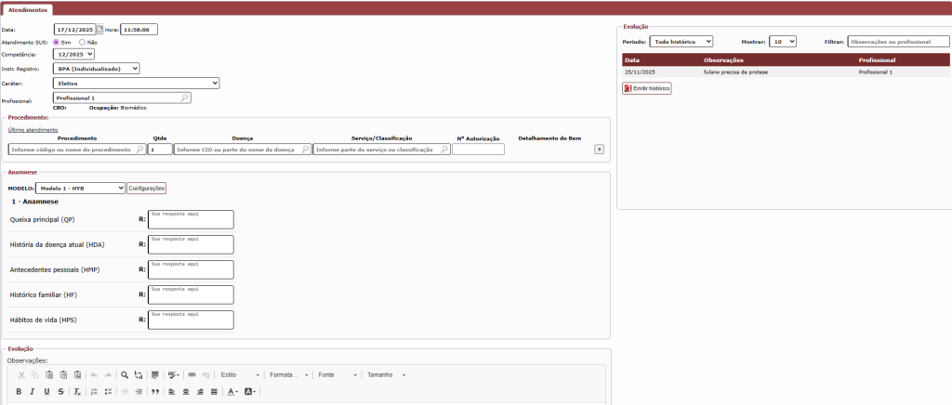Open the Último atendimento link

pyautogui.click(x=26, y=129)
